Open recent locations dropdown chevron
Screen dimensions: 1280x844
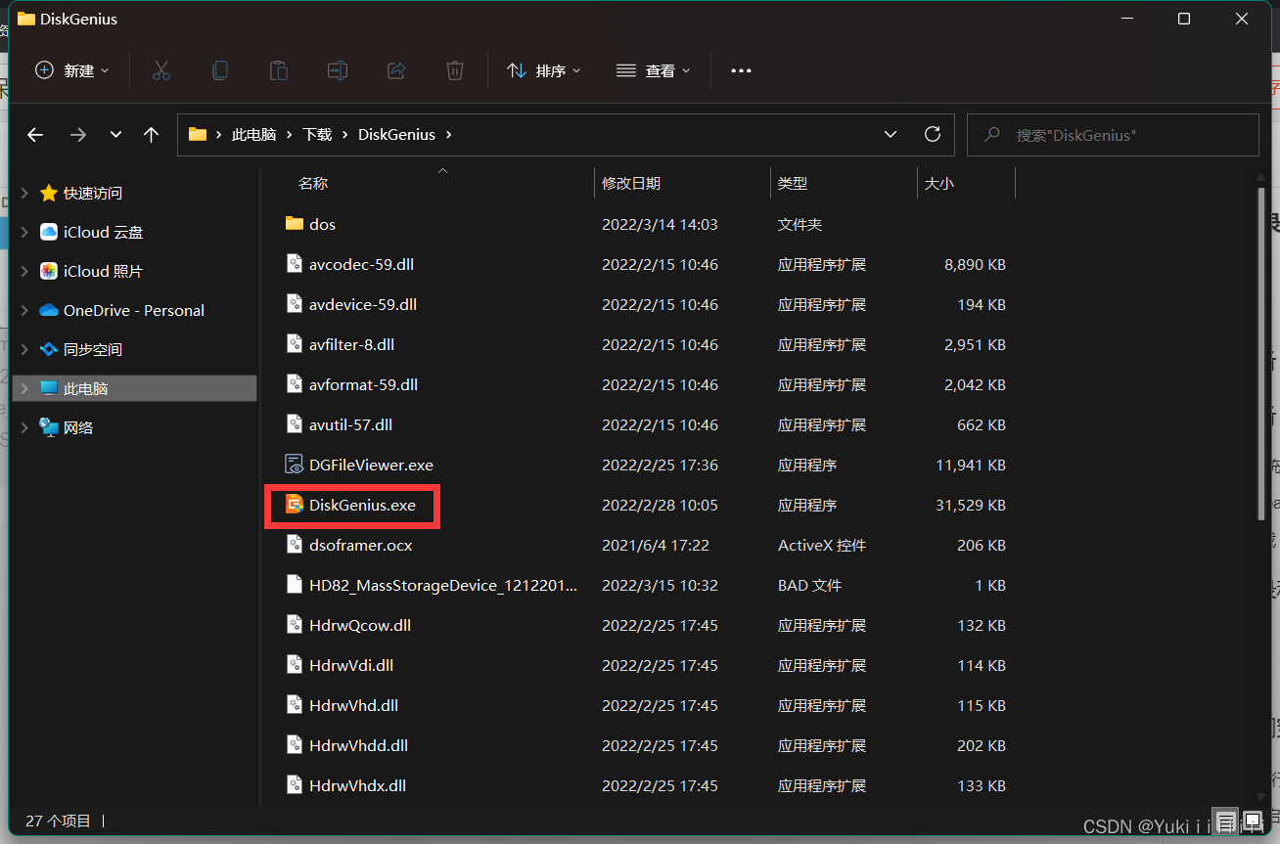coord(115,135)
